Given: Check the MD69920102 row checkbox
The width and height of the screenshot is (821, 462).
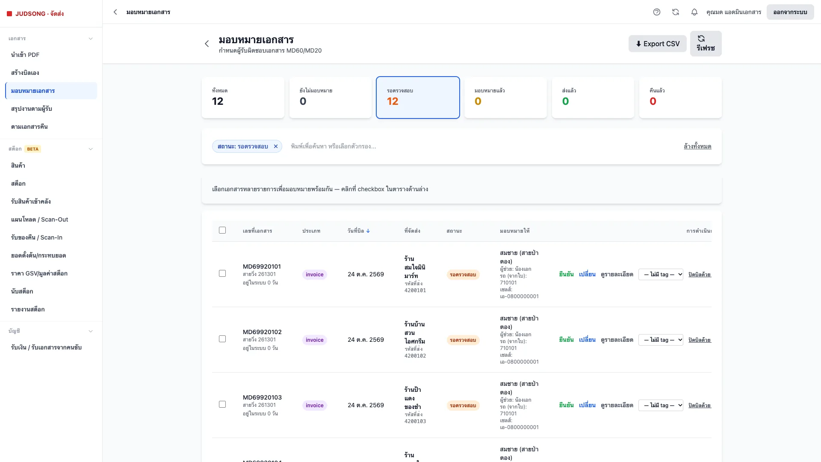Looking at the screenshot, I should tap(222, 339).
